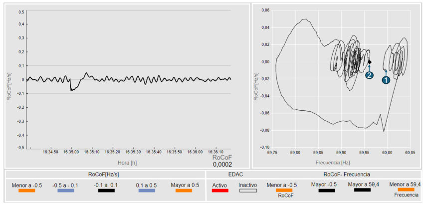This screenshot has height=207, width=426.
Task: Click the orange 'Mayor a 0.5' legend swatch
Action: pos(184,191)
